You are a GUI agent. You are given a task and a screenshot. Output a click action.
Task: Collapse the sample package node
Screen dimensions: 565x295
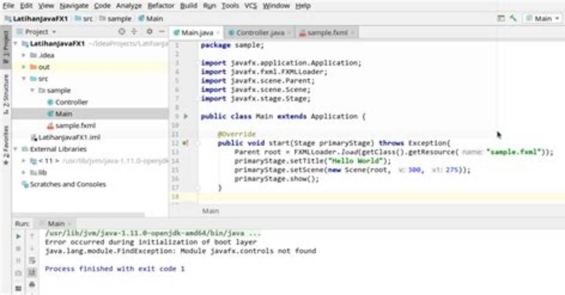(x=32, y=91)
